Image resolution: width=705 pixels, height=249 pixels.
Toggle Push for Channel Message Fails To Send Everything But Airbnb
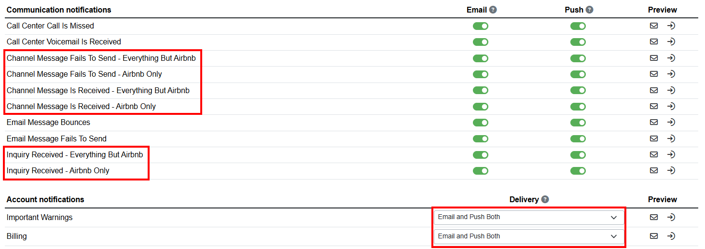(x=578, y=58)
